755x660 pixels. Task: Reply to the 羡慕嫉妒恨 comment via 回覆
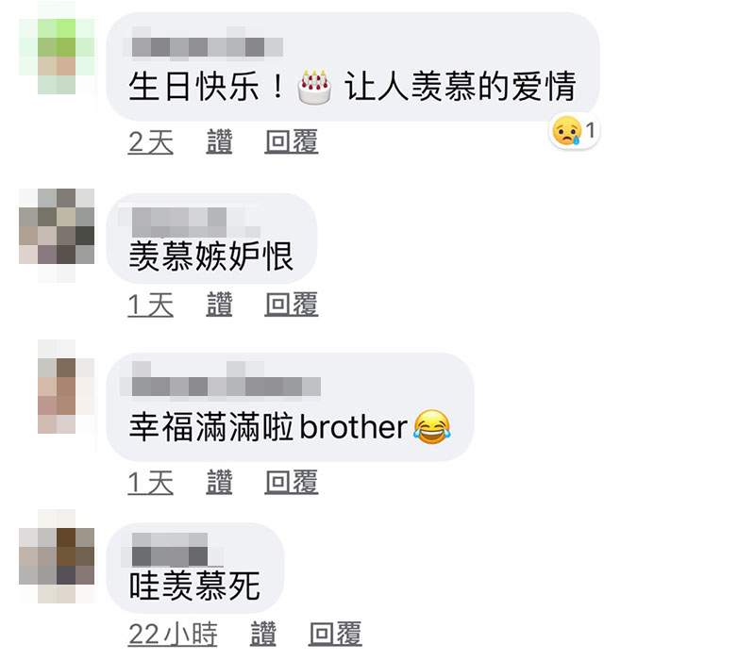point(292,304)
